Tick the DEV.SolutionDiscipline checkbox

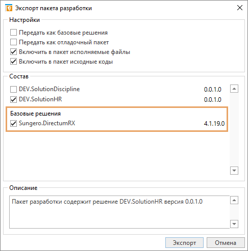pyautogui.click(x=13, y=89)
